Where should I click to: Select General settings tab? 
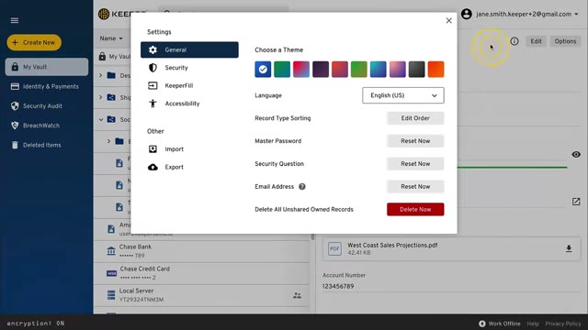[x=189, y=49]
